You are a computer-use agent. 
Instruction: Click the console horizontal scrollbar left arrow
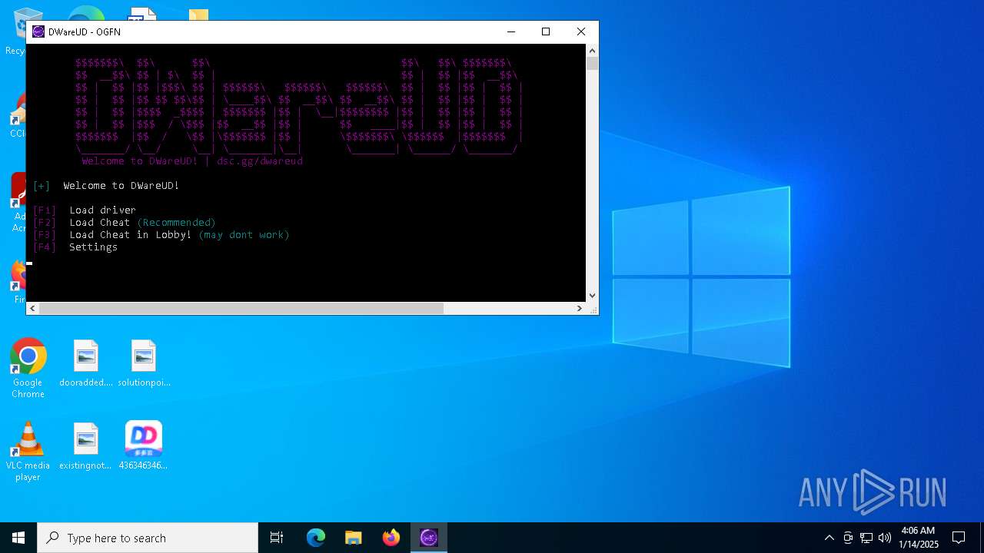click(x=33, y=308)
